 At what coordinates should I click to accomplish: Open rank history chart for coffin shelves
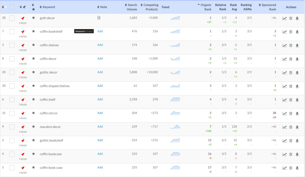coord(284,46)
